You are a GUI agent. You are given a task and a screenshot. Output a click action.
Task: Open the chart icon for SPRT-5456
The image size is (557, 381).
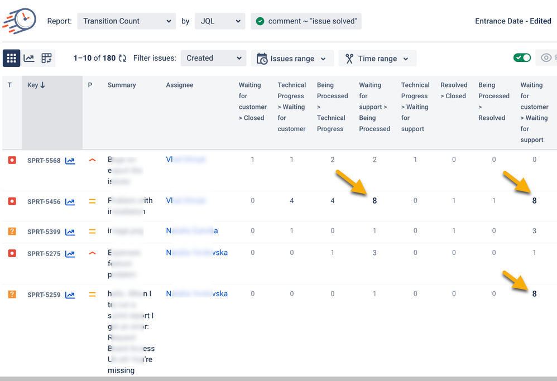pyautogui.click(x=70, y=202)
